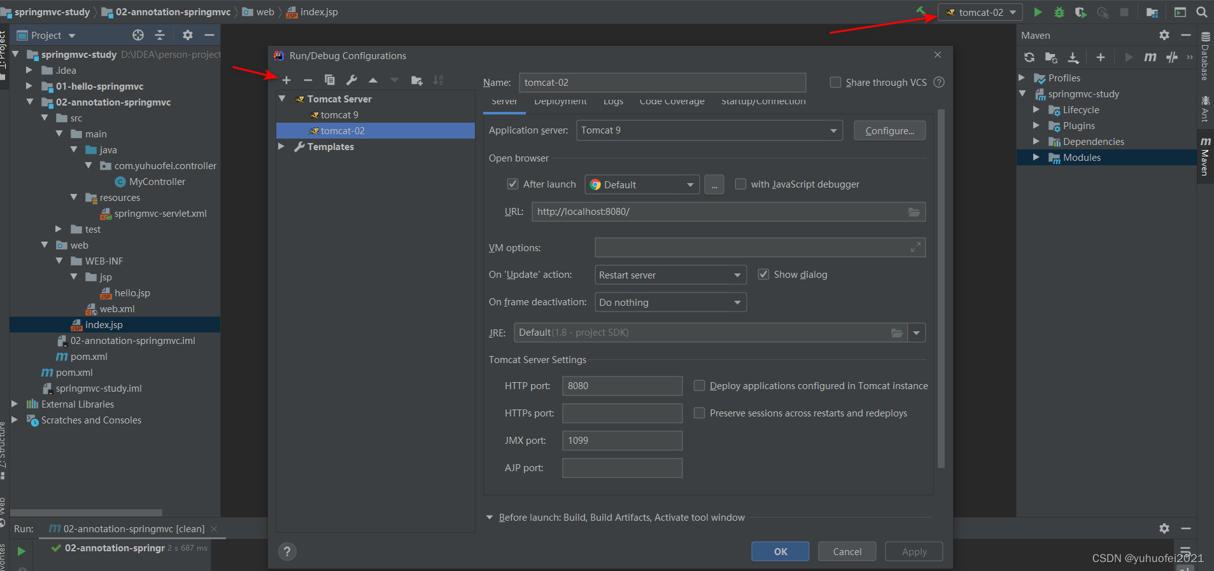Add Maven project plus icon
The height and width of the screenshot is (571, 1214).
pos(1101,57)
